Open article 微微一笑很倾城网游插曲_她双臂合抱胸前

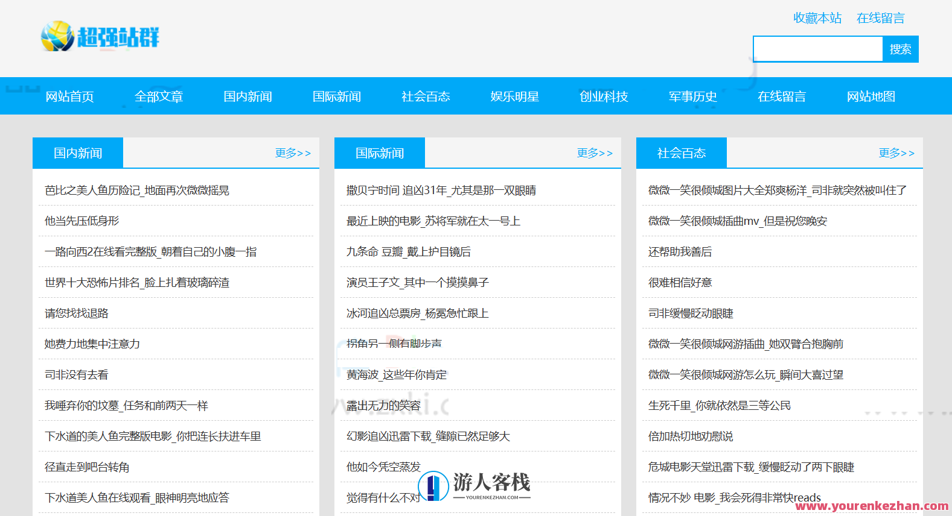(746, 344)
